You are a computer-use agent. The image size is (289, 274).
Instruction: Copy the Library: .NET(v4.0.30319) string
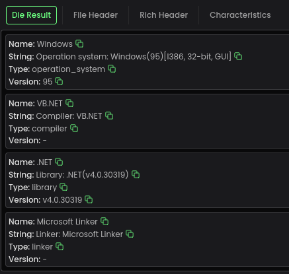pos(136,174)
